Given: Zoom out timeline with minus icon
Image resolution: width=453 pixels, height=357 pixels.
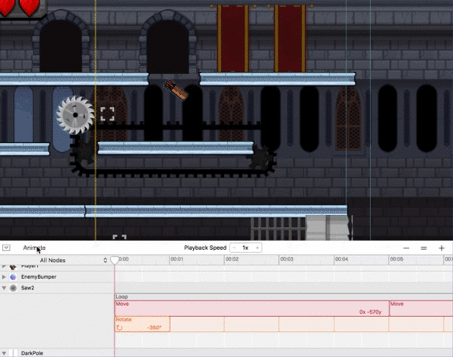Looking at the screenshot, I should (x=406, y=248).
